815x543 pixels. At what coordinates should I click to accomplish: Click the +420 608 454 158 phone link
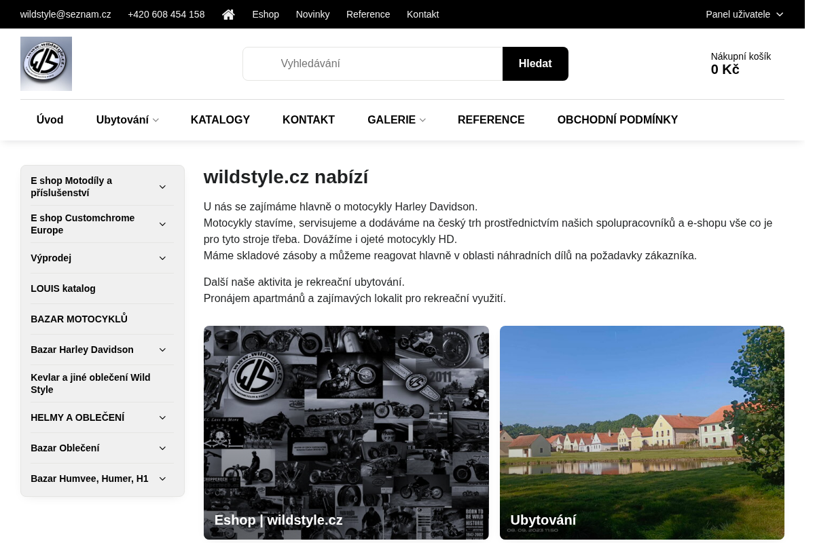click(x=166, y=14)
